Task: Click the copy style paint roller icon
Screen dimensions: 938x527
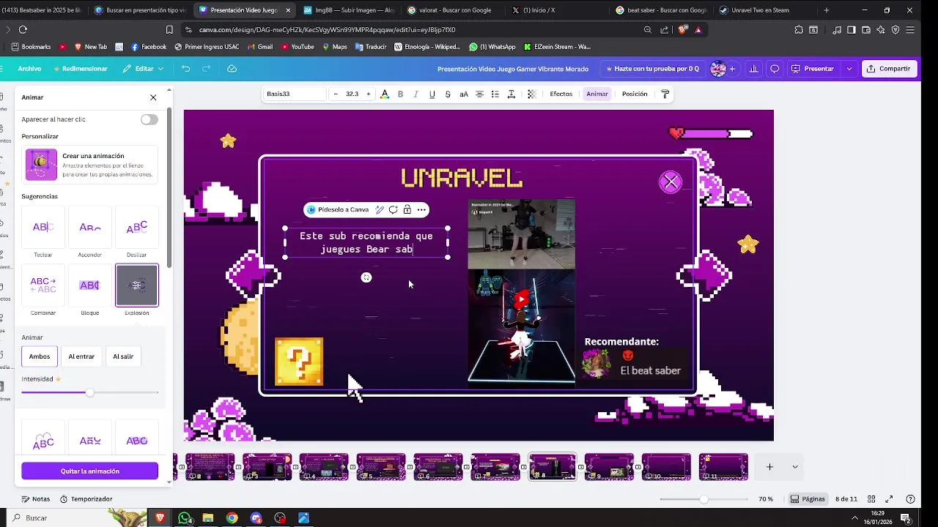Action: [665, 94]
